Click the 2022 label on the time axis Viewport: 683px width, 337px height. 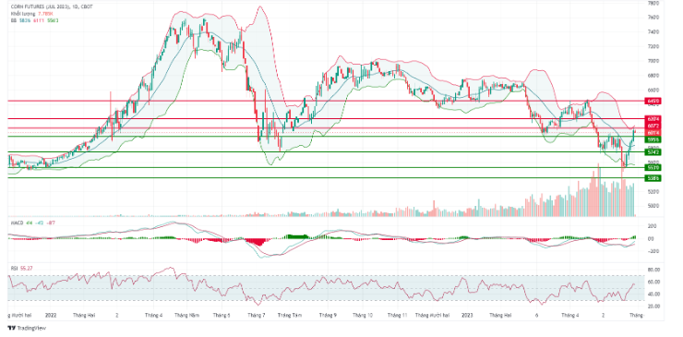pyautogui.click(x=51, y=314)
